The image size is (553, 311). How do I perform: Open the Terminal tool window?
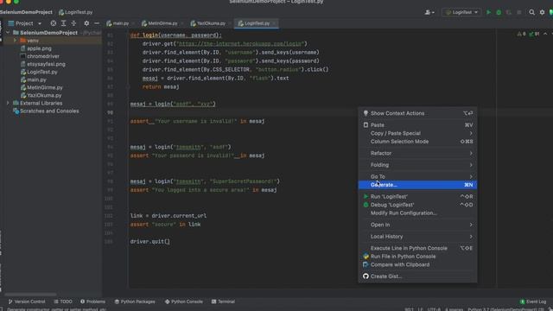(x=223, y=301)
